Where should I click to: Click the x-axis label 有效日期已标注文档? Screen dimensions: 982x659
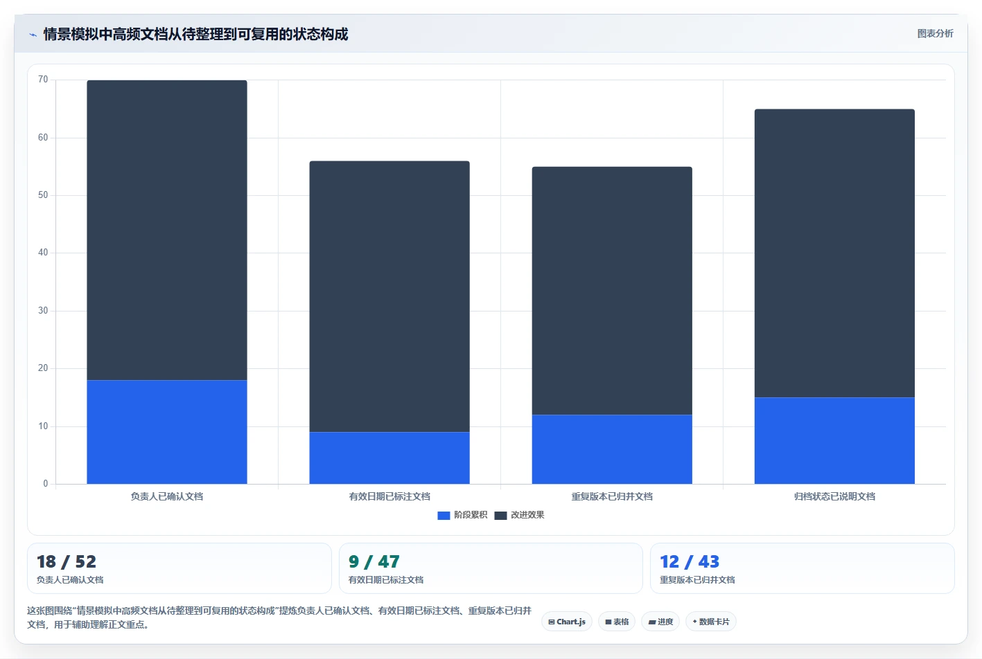point(389,496)
